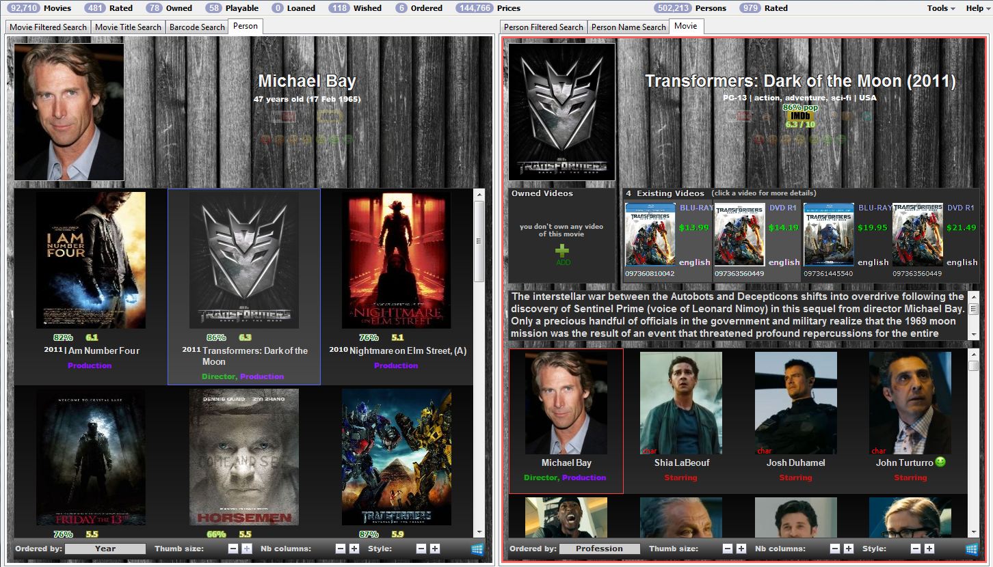
Task: Increase Thumb size in the Person panel
Action: 247,549
